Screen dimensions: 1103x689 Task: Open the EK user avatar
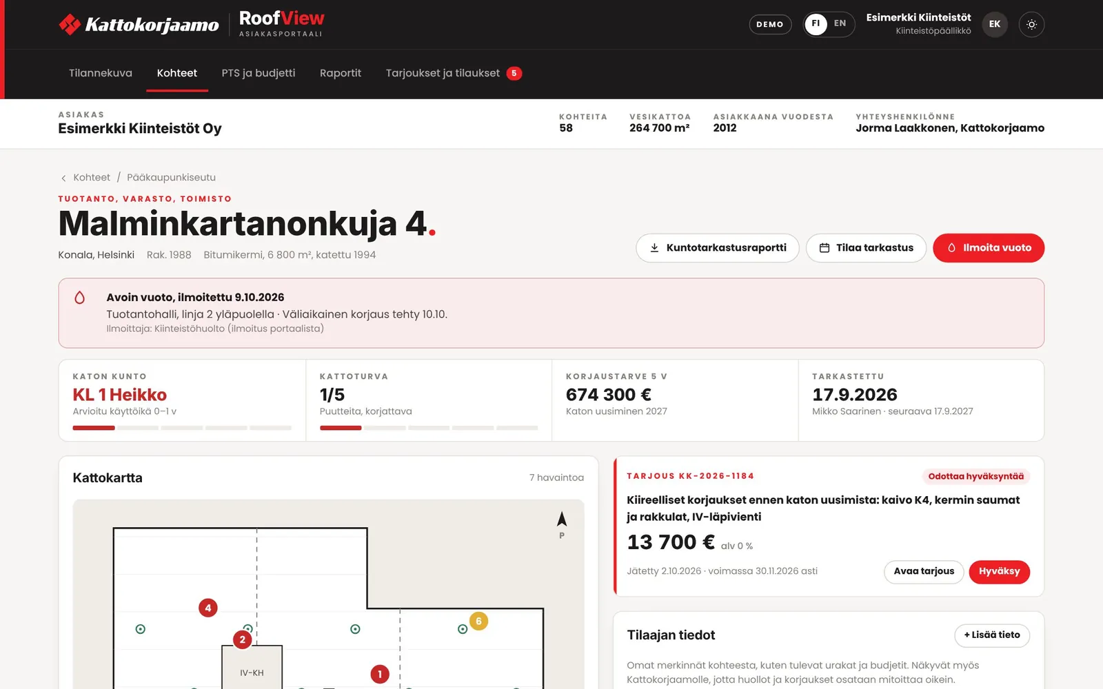click(994, 24)
